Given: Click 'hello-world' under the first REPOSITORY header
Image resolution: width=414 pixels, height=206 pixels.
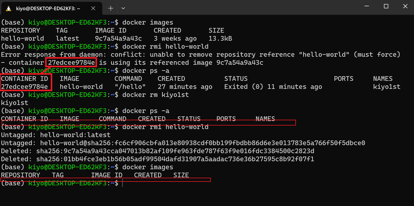Looking at the screenshot, I should click(22, 38).
